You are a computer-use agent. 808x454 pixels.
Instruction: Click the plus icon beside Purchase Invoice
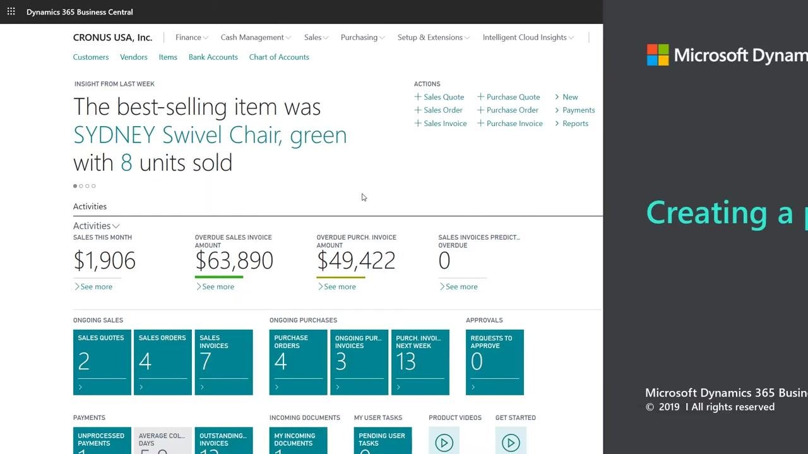[x=480, y=123]
